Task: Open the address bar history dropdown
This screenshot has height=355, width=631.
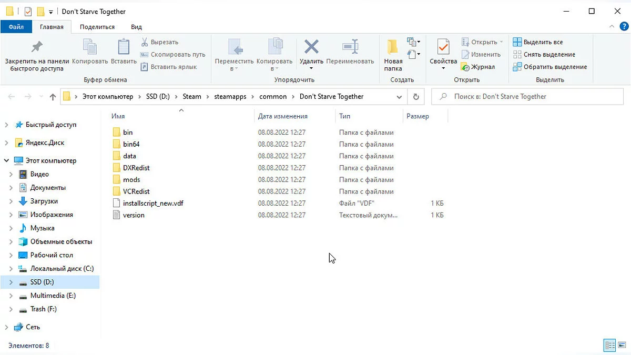Action: tap(399, 97)
